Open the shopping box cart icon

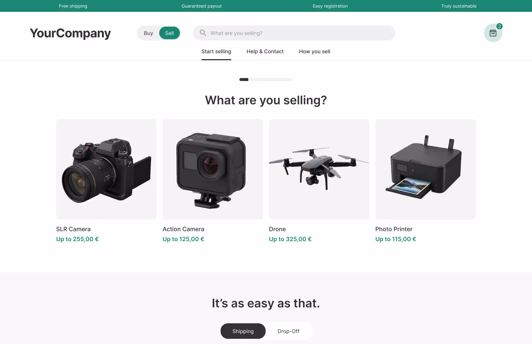[x=493, y=33]
